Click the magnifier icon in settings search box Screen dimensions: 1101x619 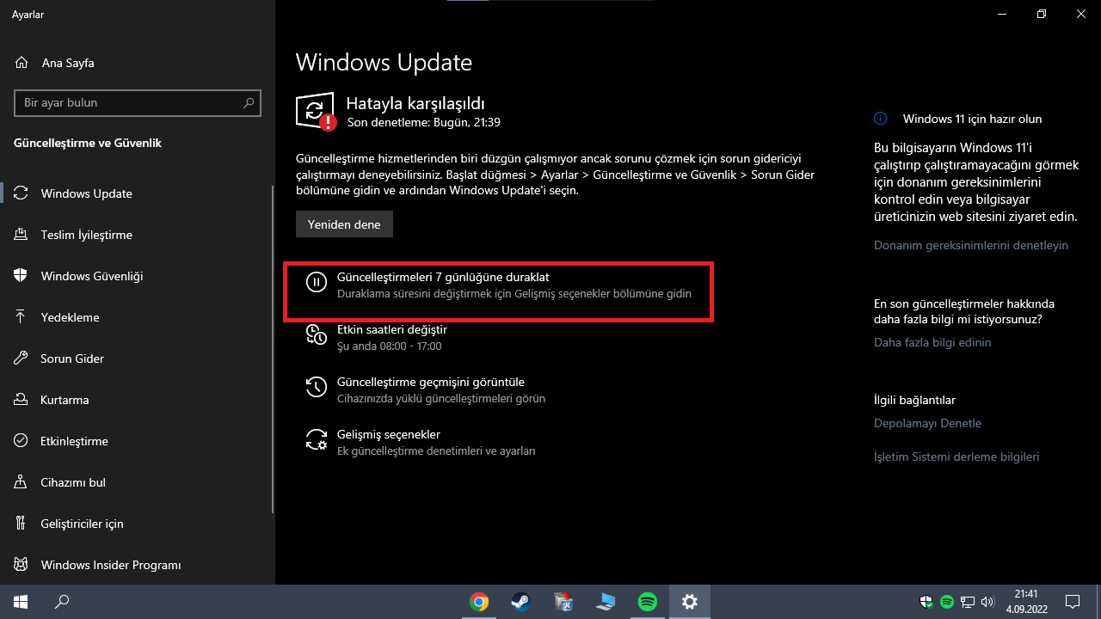coord(249,102)
